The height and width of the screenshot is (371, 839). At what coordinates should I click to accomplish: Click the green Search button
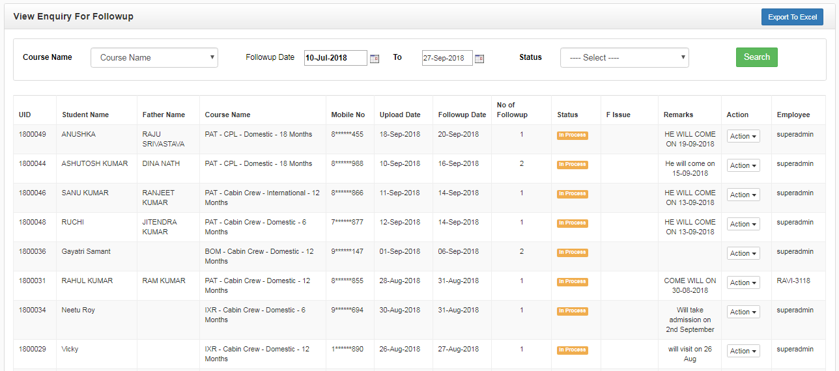[757, 57]
